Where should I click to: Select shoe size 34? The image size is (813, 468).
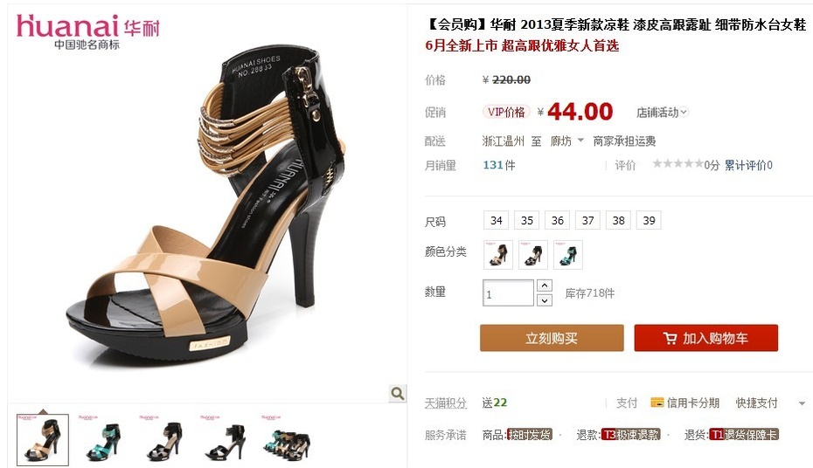pyautogui.click(x=497, y=221)
